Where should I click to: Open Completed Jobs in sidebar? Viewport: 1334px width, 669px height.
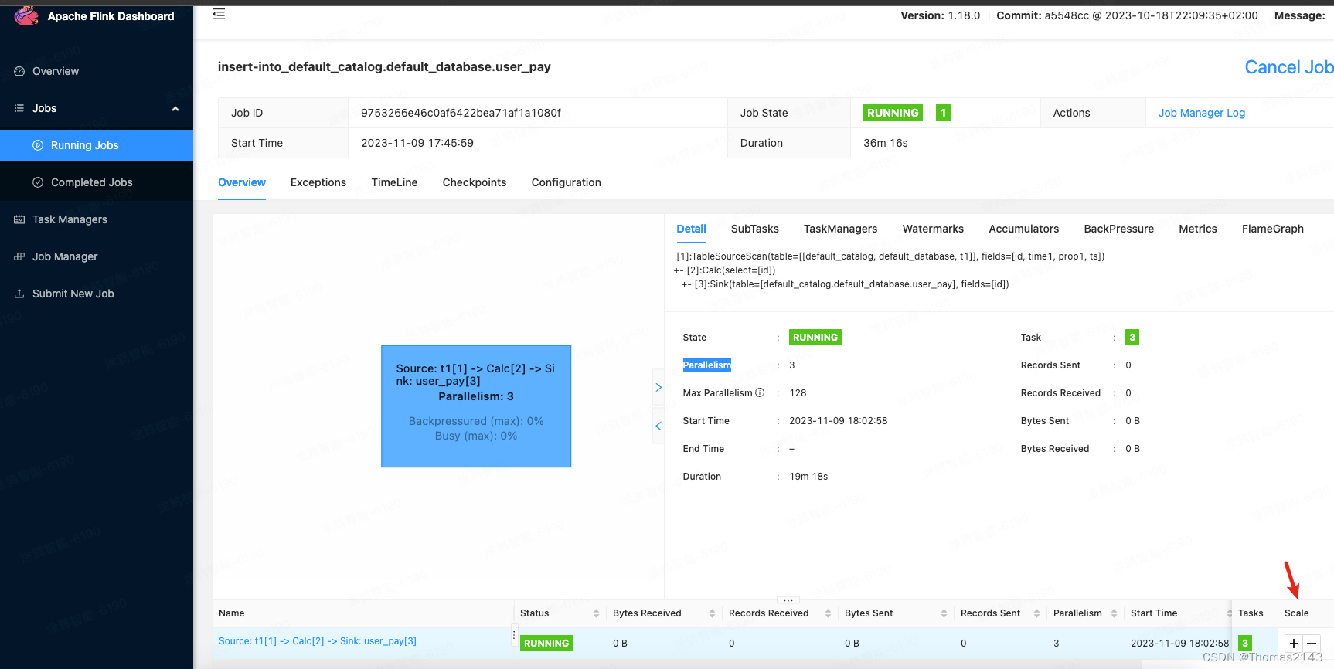point(97,182)
